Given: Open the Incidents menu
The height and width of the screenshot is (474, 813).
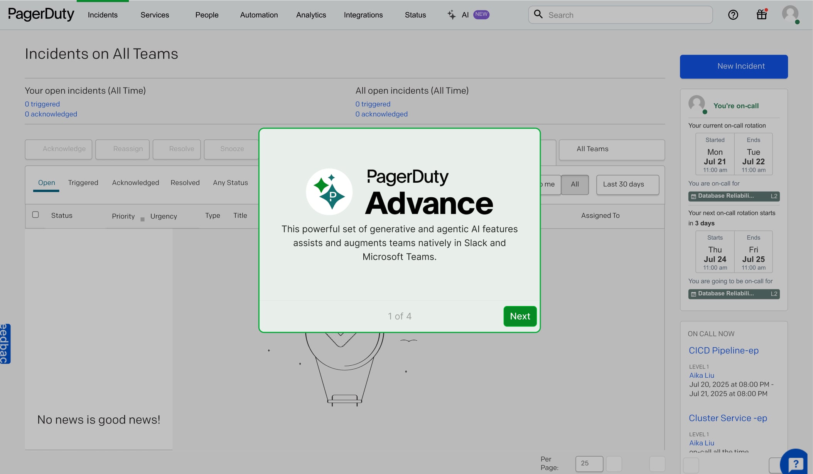Looking at the screenshot, I should tap(103, 15).
